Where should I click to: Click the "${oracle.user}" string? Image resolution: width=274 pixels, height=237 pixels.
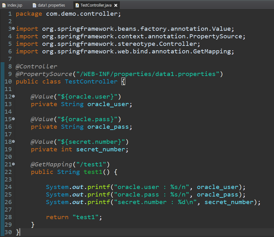pos(87,97)
